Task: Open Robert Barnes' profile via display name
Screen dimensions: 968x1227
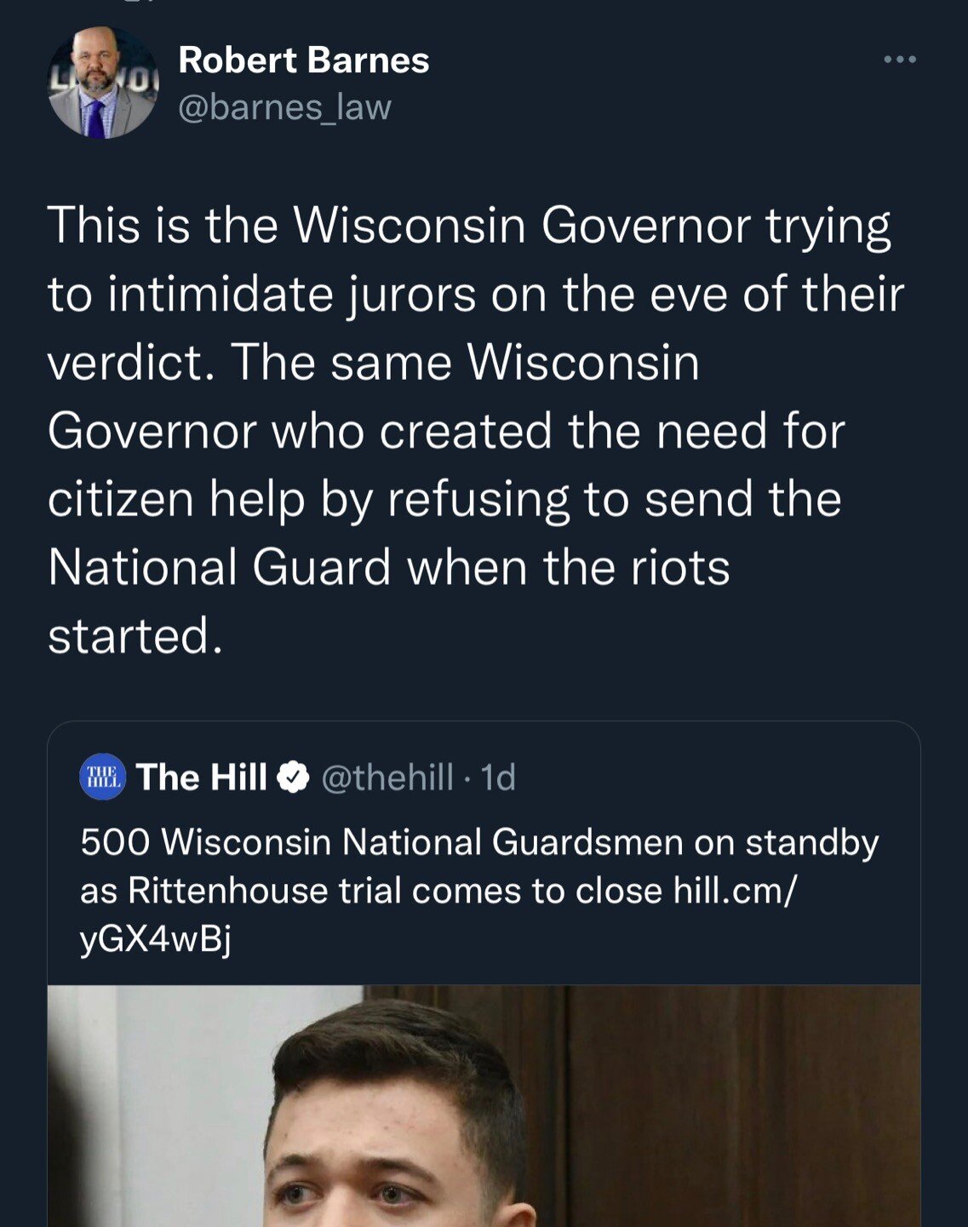Action: pos(303,60)
